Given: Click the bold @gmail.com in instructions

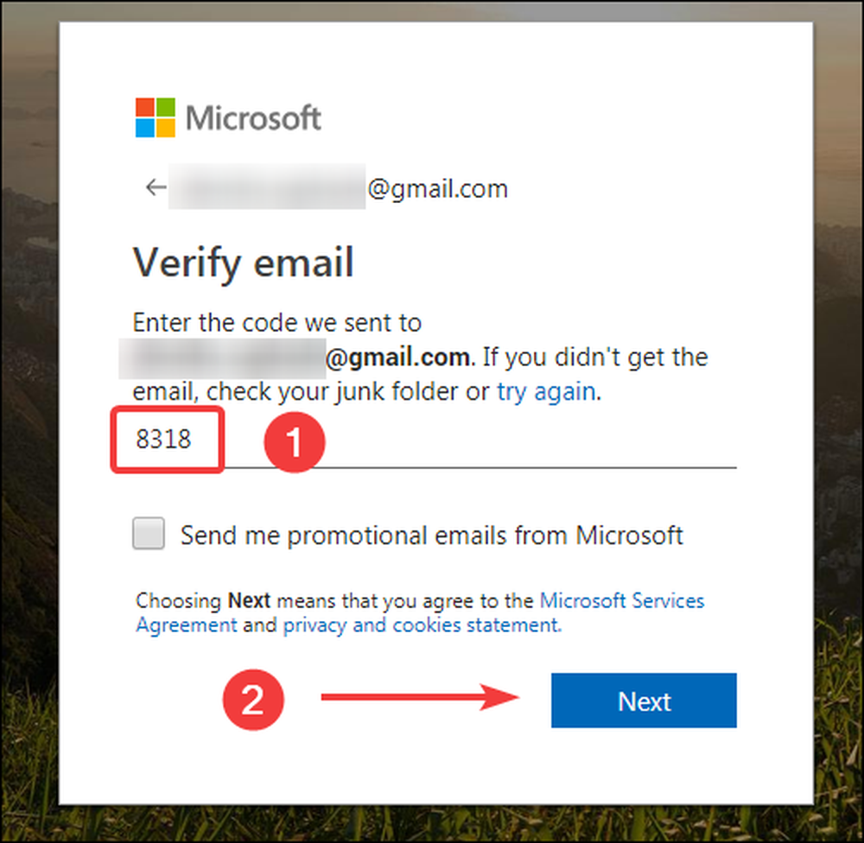Looking at the screenshot, I should coord(397,357).
